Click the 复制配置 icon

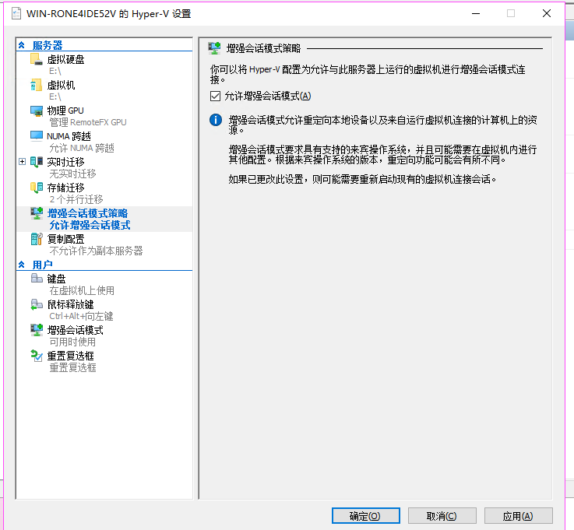(x=37, y=239)
